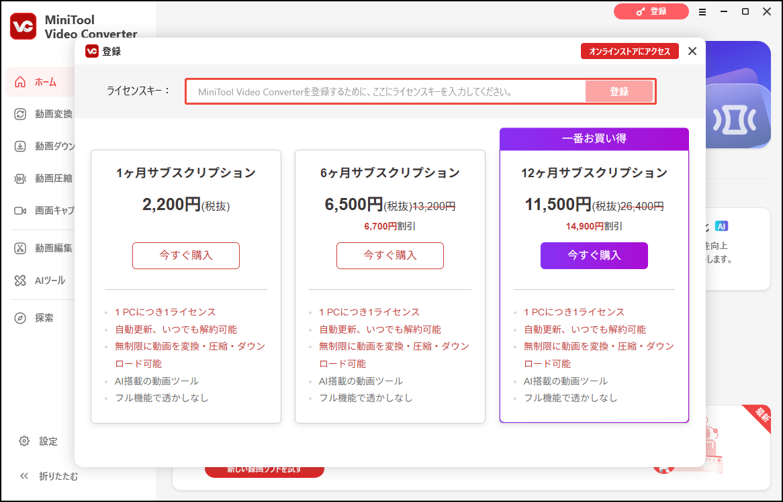Image resolution: width=783 pixels, height=502 pixels.
Task: Buy the 12ヶ月 subscription now
Action: [594, 256]
